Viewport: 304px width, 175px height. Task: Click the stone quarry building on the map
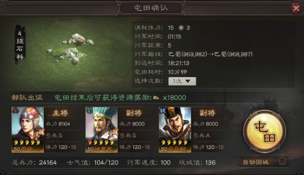81,41
